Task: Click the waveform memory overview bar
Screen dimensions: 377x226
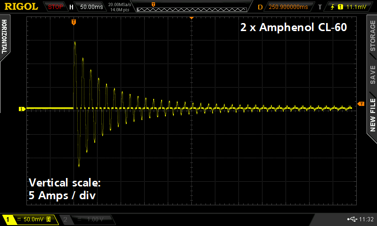Action: pyautogui.click(x=192, y=9)
